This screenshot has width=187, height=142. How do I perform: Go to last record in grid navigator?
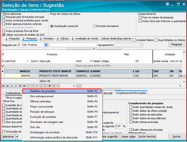pyautogui.click(x=24, y=86)
